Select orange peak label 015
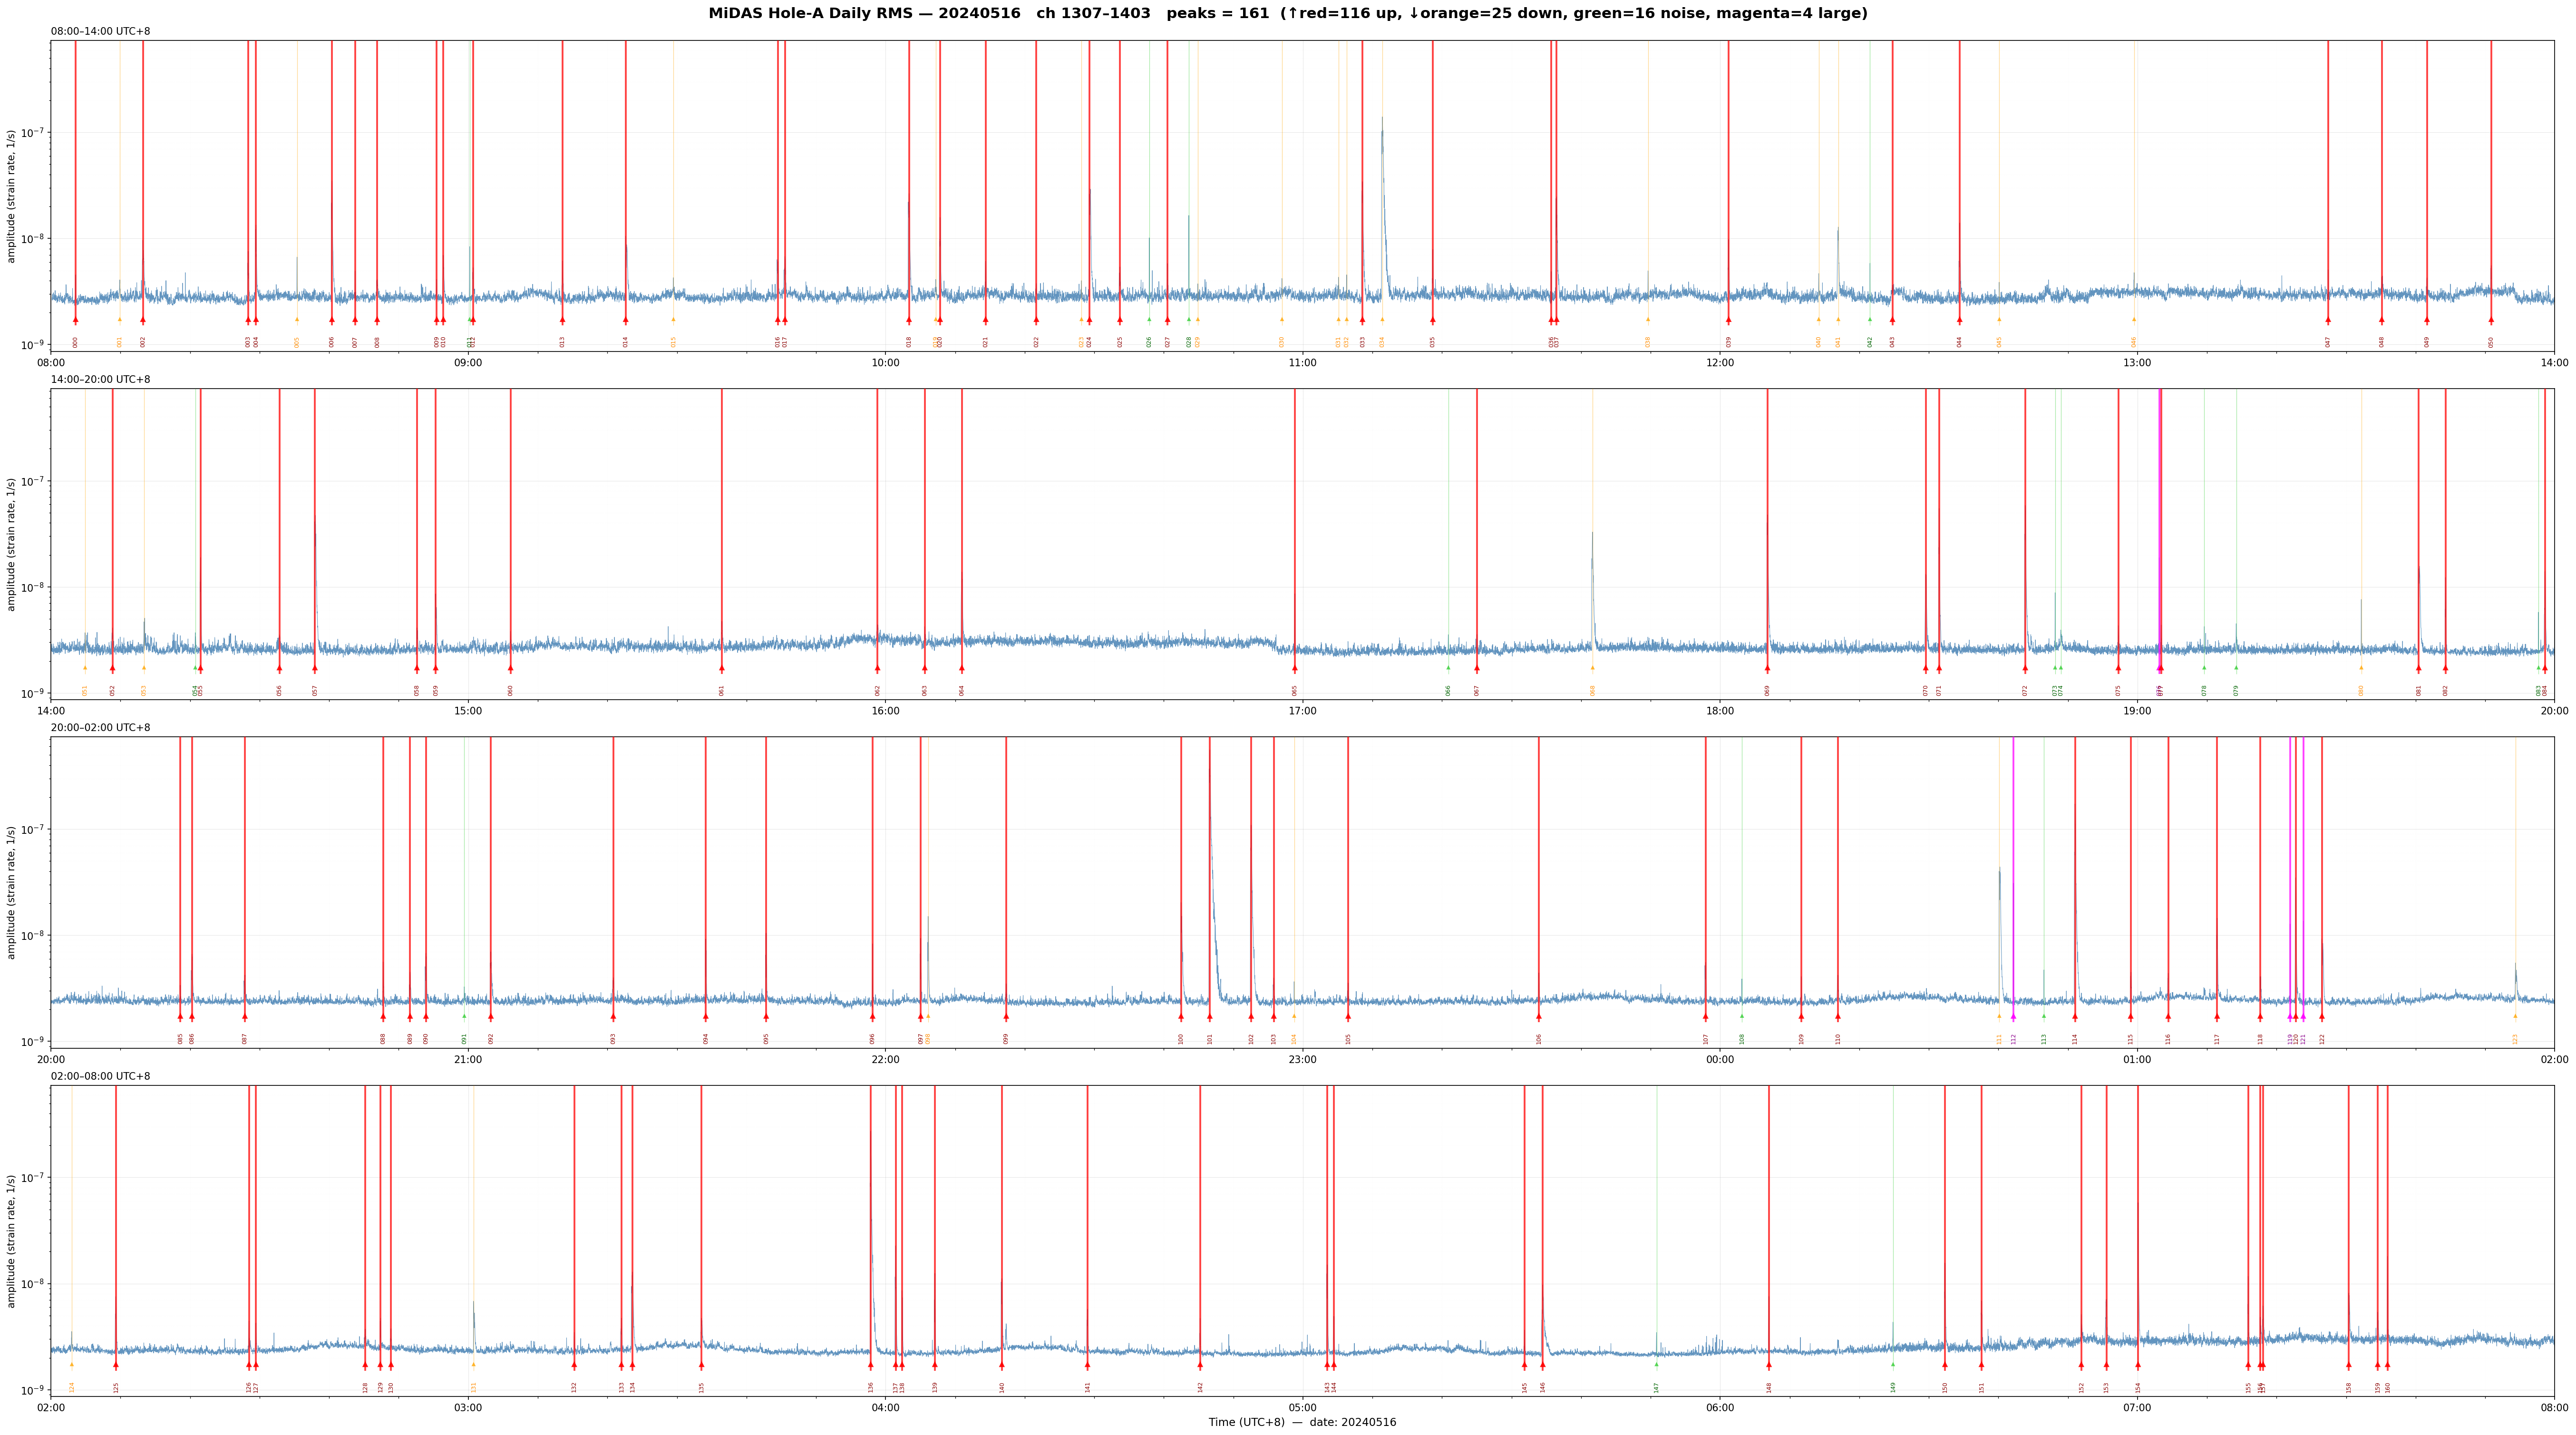2576x1435 pixels. point(673,342)
